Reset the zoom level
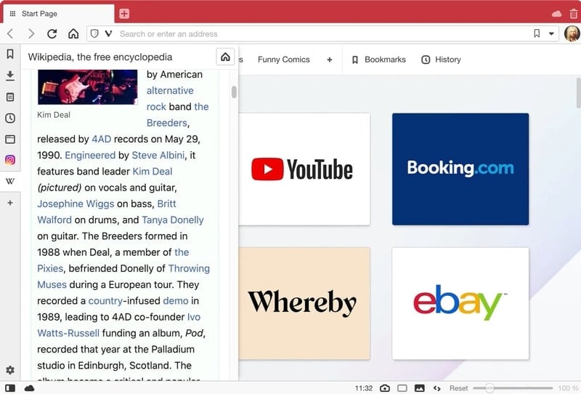 (x=458, y=388)
